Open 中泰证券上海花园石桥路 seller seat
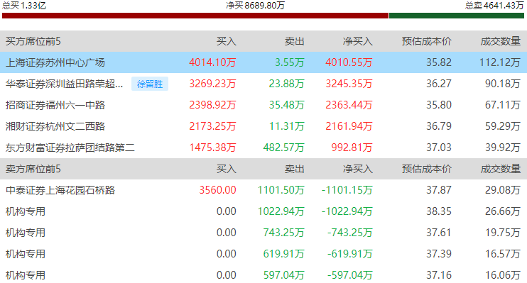 coord(60,190)
